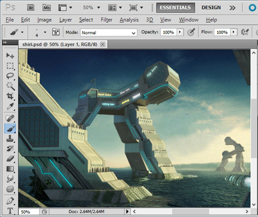258x217 pixels.
Task: Launch Adobe Bridge from the Br icon
Action: tap(31, 8)
